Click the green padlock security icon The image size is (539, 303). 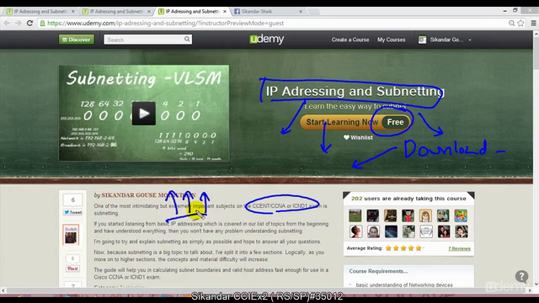[x=42, y=23]
